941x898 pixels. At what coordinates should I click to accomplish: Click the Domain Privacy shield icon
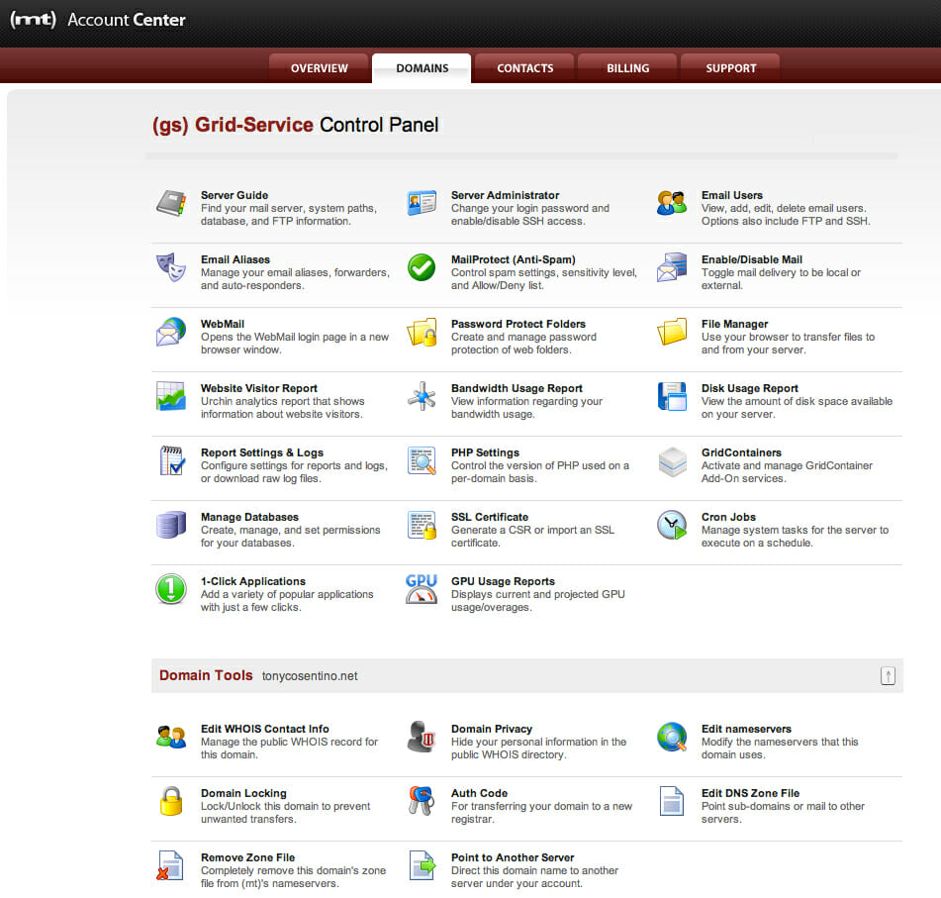[x=421, y=737]
